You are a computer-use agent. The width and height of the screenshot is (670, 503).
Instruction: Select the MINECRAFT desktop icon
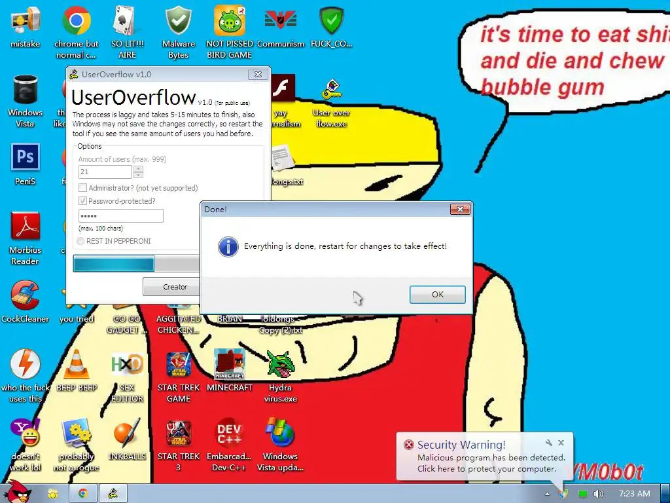click(230, 364)
